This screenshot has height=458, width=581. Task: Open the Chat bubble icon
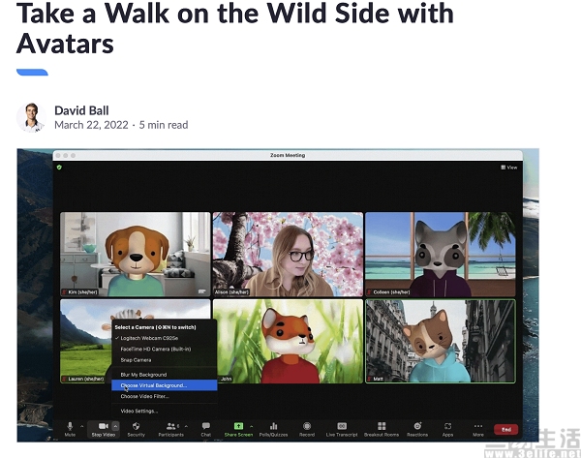point(206,426)
